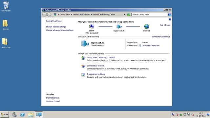210x118 pixels.
Task: Open Control Panel Home
Action: pyautogui.click(x=54, y=21)
